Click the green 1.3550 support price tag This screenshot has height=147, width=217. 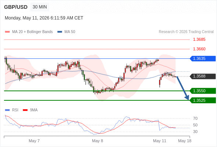point(203,91)
